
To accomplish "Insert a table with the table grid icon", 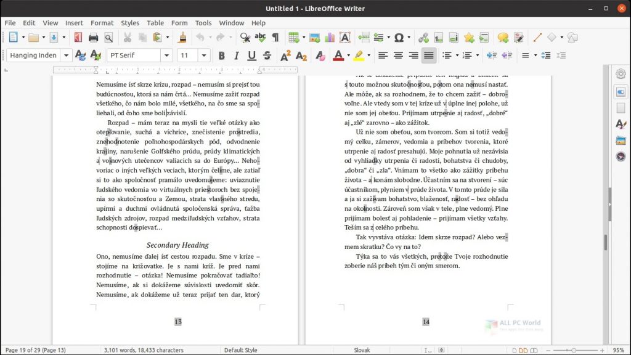I will pos(294,38).
